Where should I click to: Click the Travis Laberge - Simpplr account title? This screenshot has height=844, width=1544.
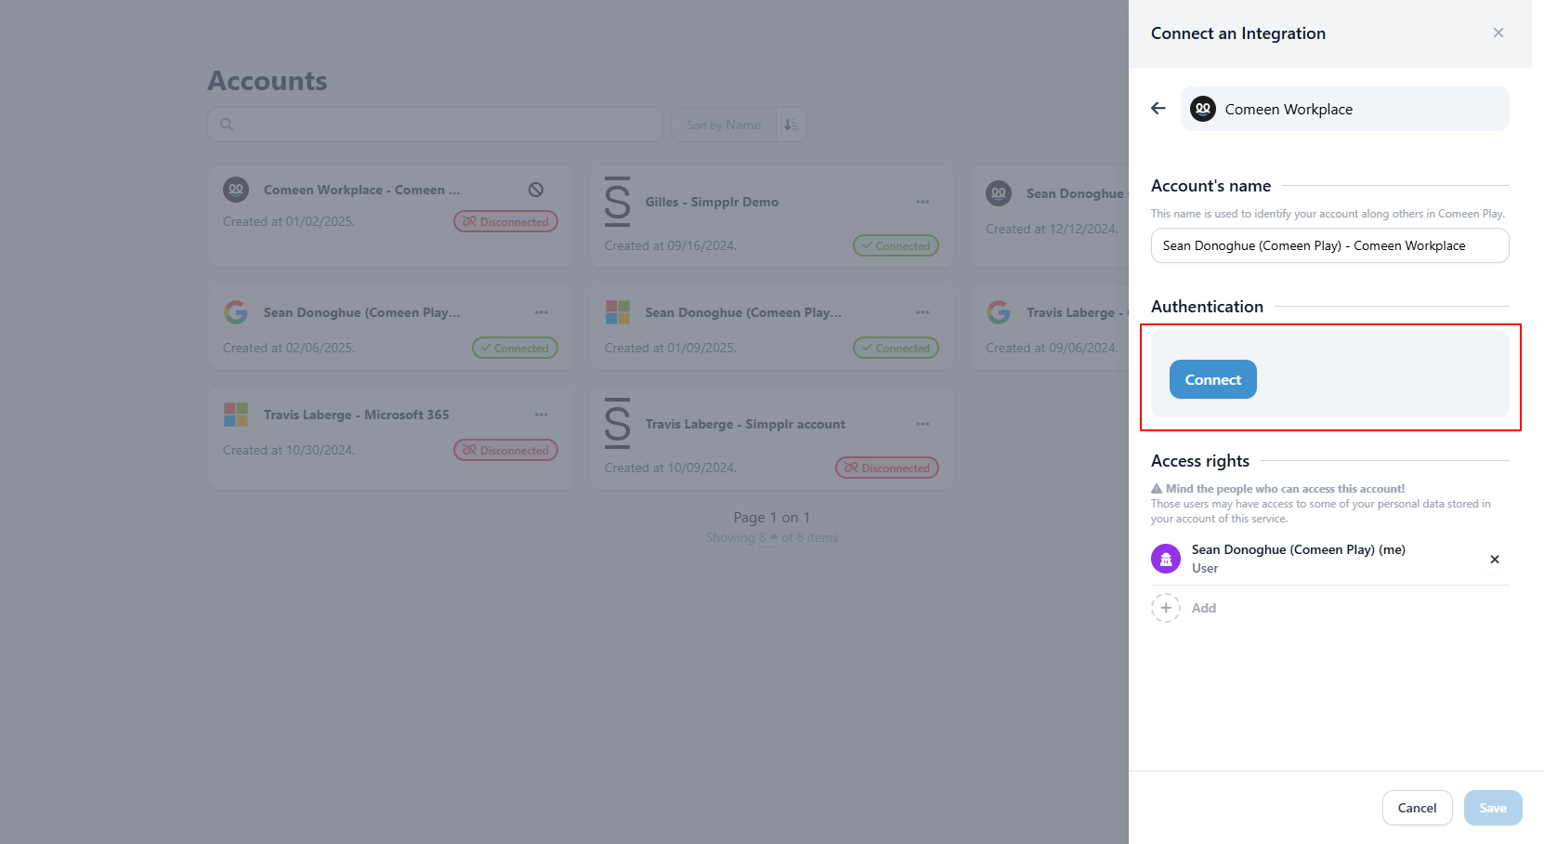[745, 424]
